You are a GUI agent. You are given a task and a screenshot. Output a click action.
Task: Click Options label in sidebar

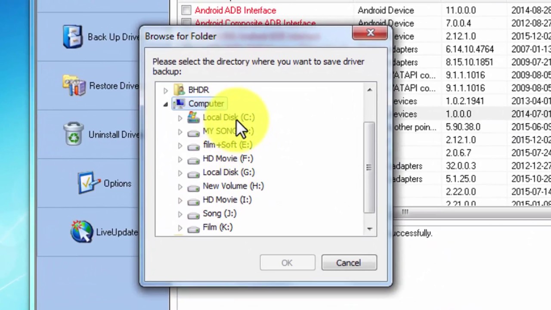click(118, 183)
